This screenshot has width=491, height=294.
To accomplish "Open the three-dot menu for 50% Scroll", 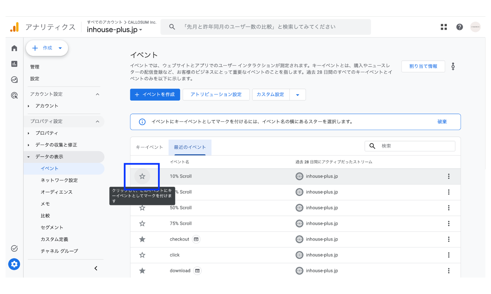I will [x=449, y=208].
